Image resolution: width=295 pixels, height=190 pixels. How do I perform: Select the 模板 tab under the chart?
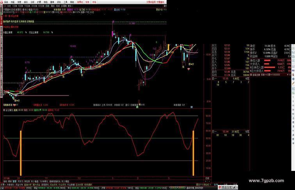point(10,181)
